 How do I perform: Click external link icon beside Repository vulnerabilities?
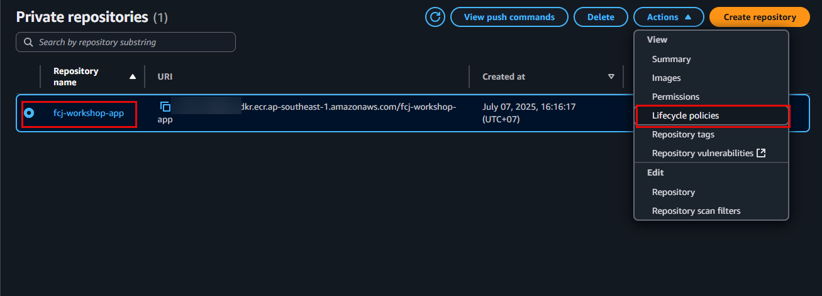pyautogui.click(x=761, y=153)
